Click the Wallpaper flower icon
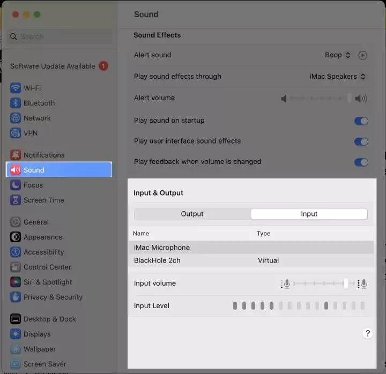 tap(15, 349)
